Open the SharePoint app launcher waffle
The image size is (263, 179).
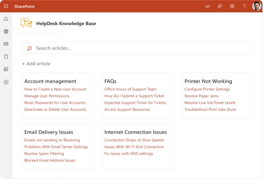tap(6, 6)
